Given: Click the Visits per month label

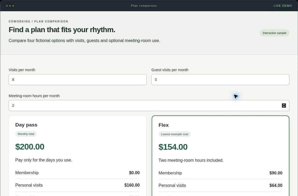Looking at the screenshot, I should (22, 70).
